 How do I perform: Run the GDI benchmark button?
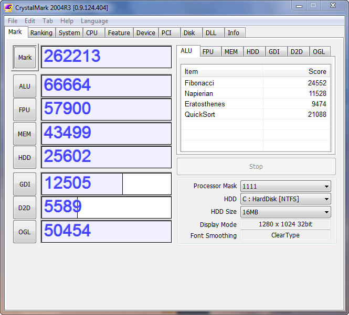click(x=25, y=184)
